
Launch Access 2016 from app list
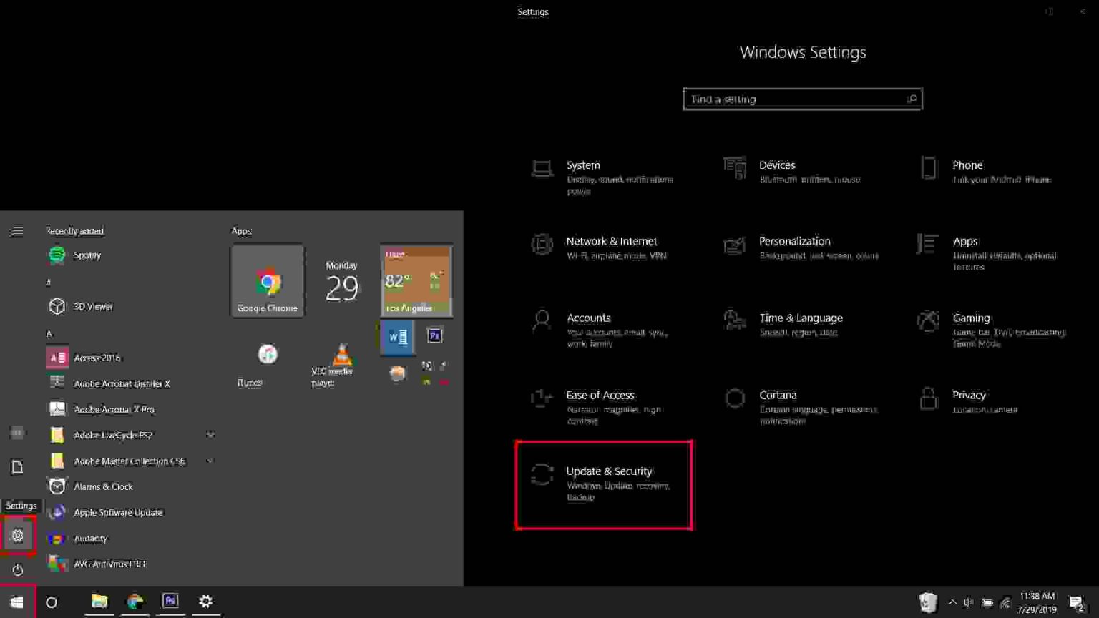tap(129, 358)
